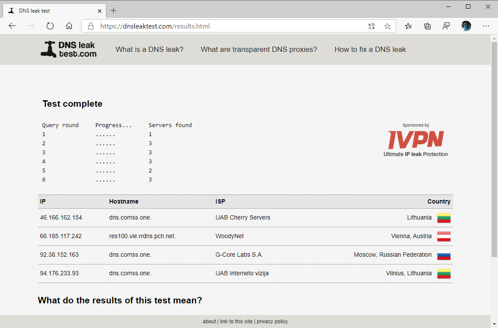The width and height of the screenshot is (498, 328).
Task: Click 'Vienna, Austria' country text
Action: (x=411, y=236)
